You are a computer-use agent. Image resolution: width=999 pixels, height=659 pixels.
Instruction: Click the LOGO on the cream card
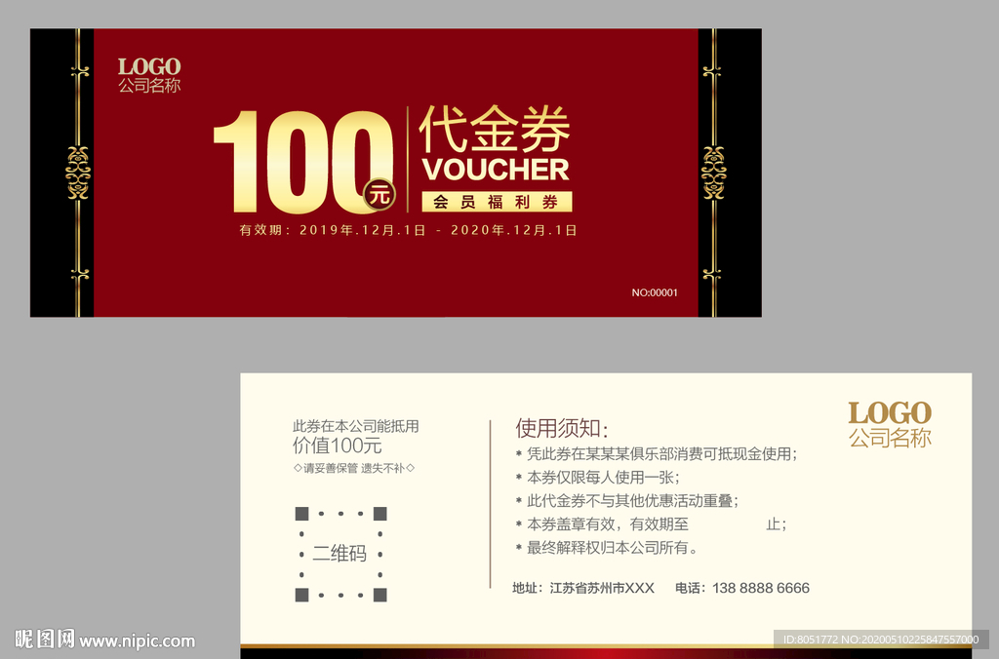click(x=890, y=413)
